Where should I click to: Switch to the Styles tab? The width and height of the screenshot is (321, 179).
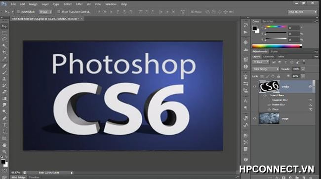point(274,51)
